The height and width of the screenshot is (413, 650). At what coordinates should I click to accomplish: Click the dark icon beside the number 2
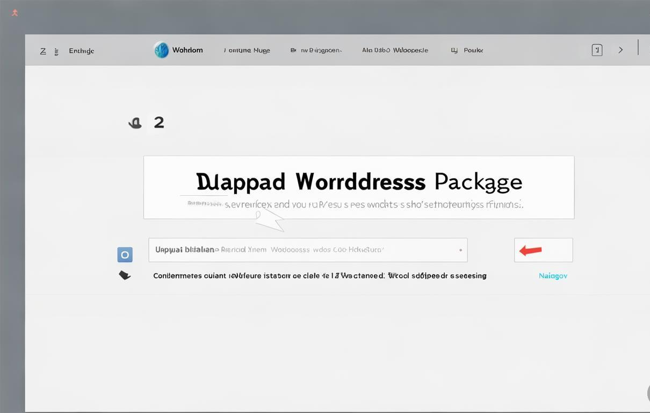135,123
